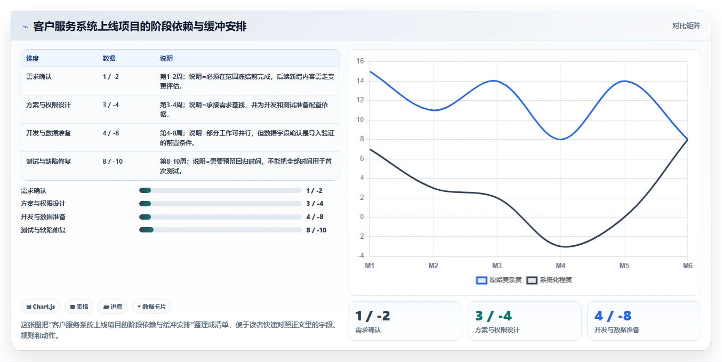Click the 第1-2周 description cell
The image size is (722, 362).
(247, 81)
